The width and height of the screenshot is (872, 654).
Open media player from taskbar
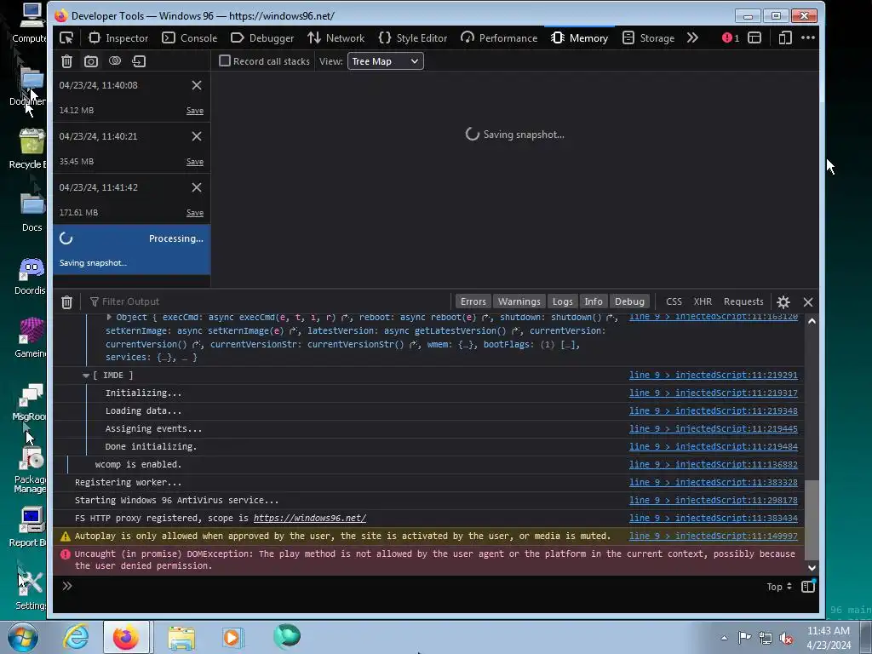point(232,637)
